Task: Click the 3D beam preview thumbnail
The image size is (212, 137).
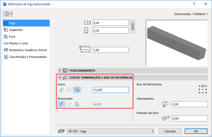Action: click(x=177, y=43)
